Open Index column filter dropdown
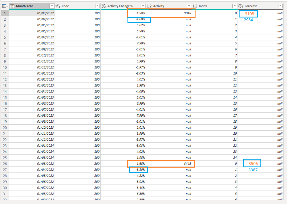This screenshot has height=204, width=287. (235, 6)
